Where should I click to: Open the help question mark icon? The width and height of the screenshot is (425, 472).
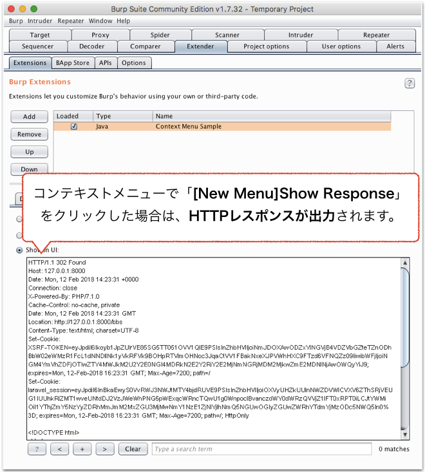(410, 83)
